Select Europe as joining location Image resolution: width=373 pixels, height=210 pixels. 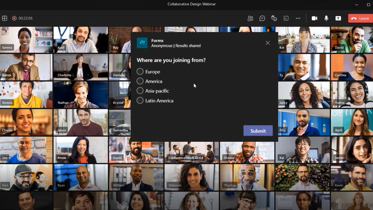coord(140,71)
